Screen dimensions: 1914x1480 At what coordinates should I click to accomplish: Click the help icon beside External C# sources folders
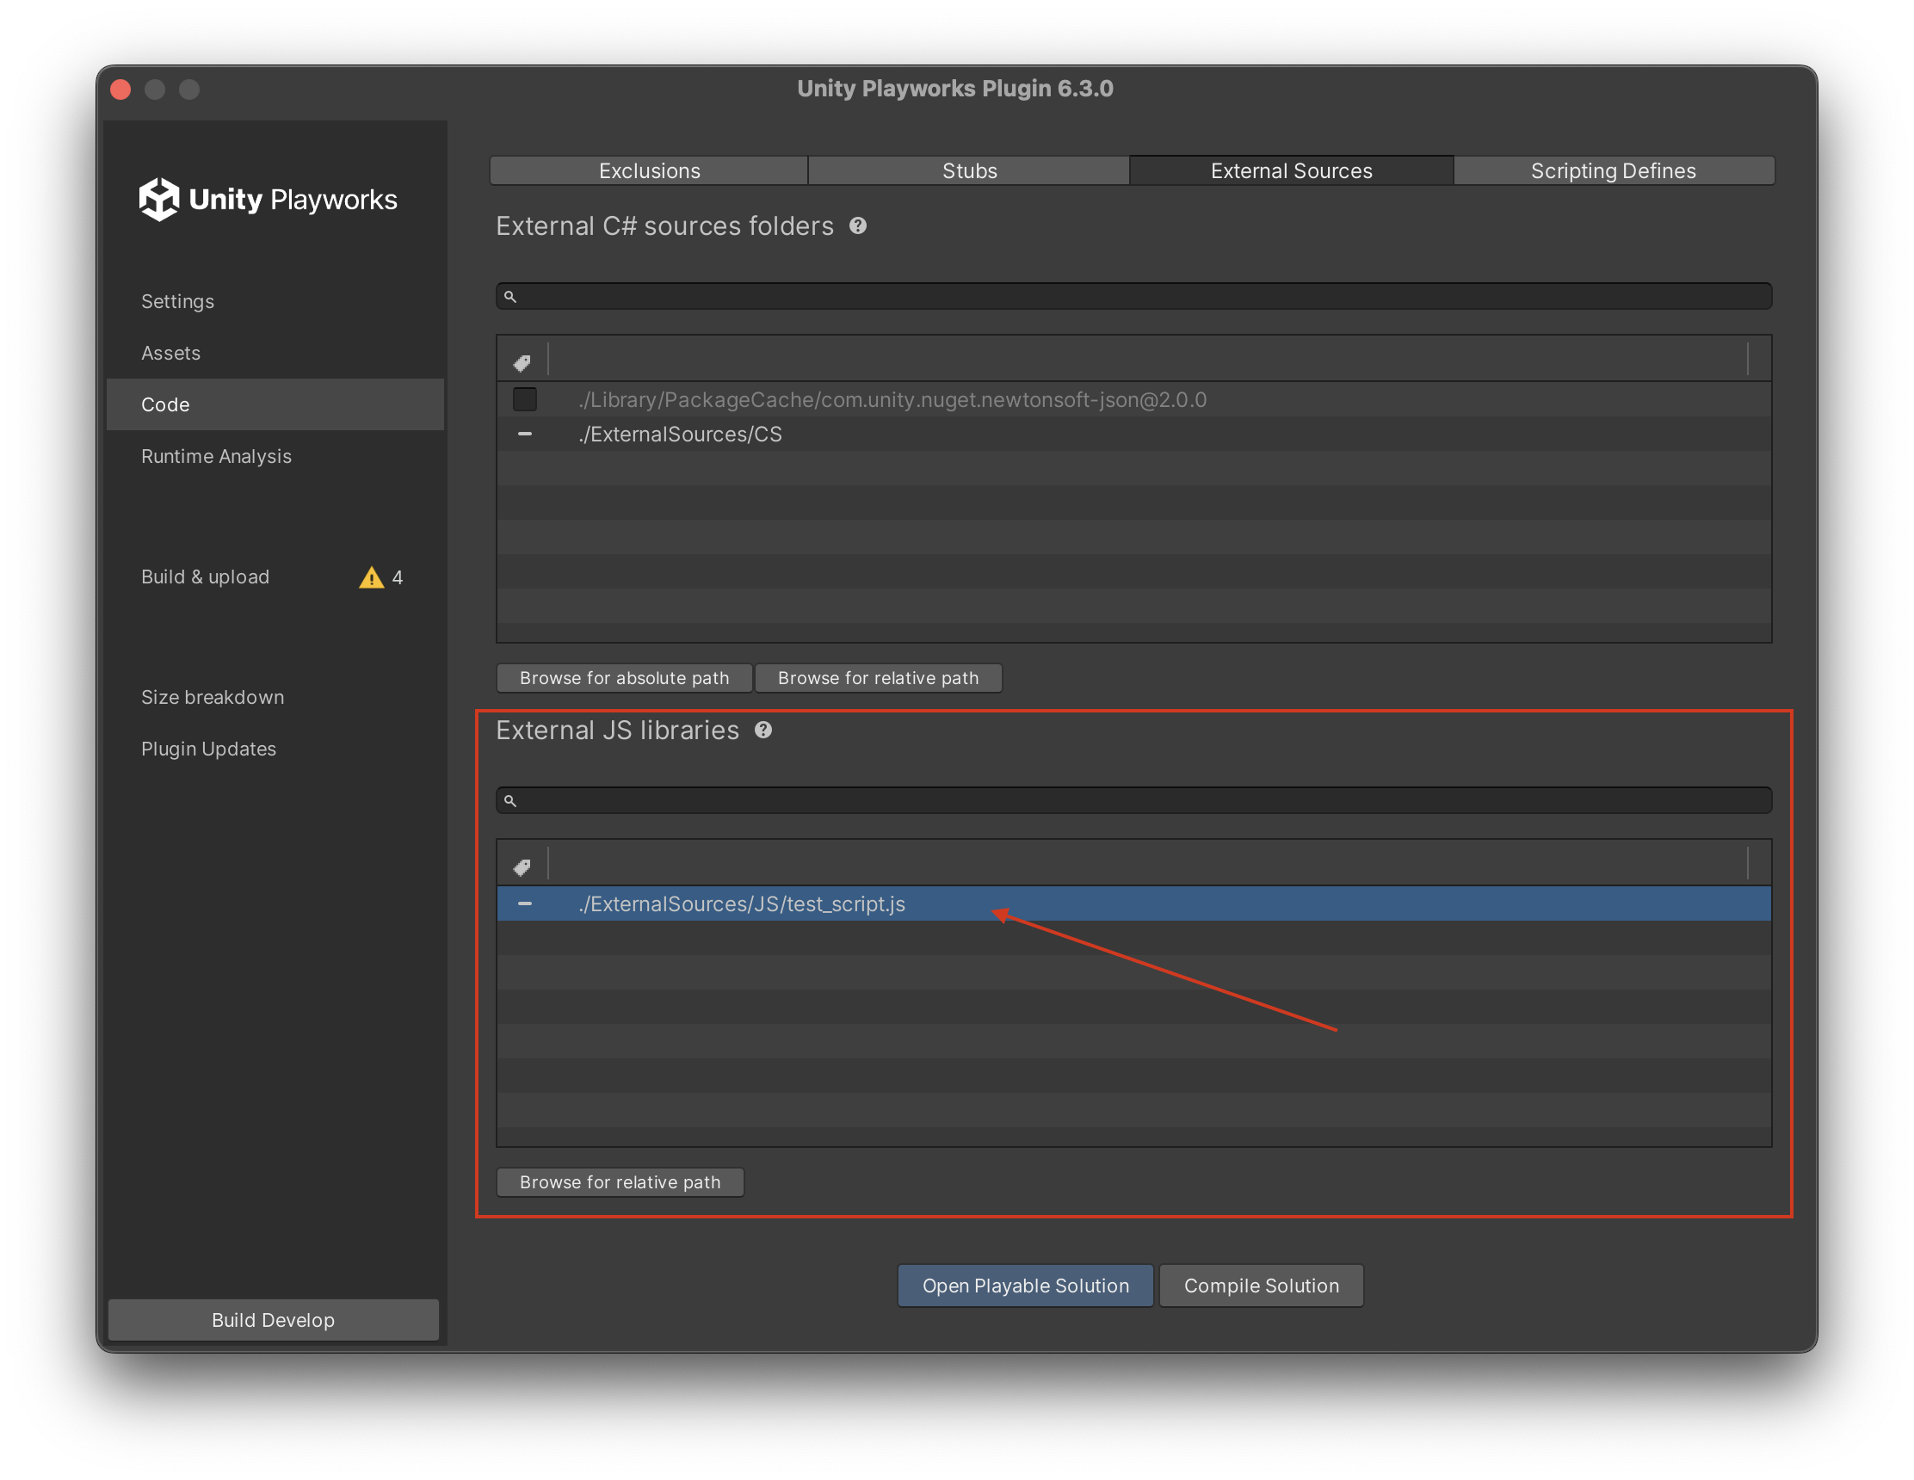858,226
